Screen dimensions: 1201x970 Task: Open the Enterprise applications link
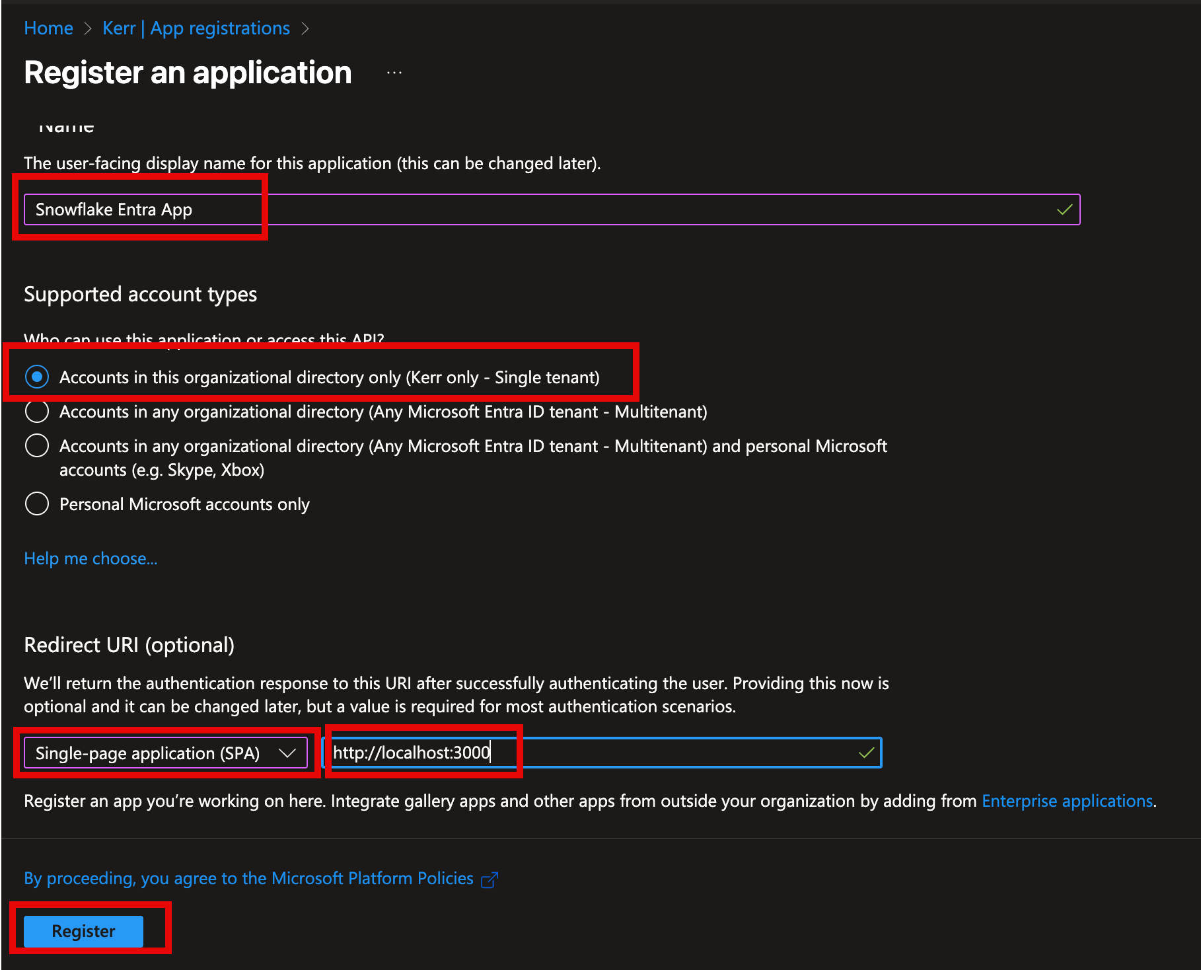[1067, 801]
